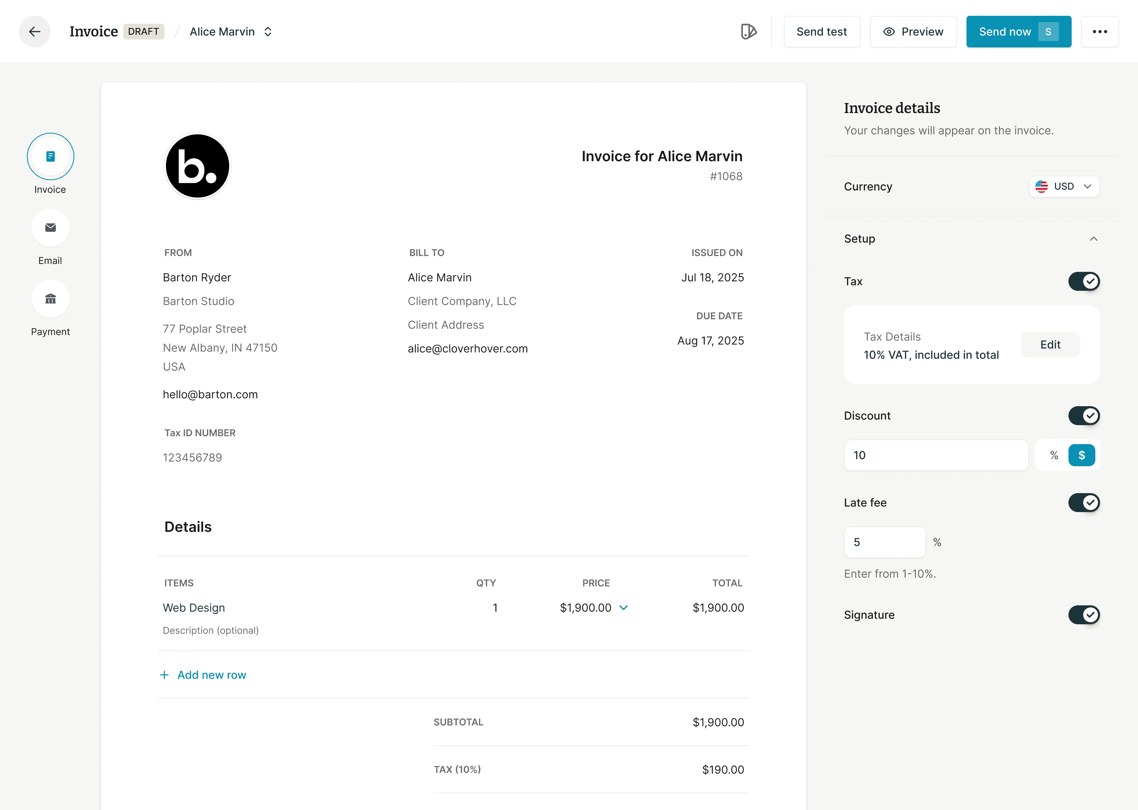Click Send now button
Viewport: 1138px width, 810px height.
[1019, 31]
